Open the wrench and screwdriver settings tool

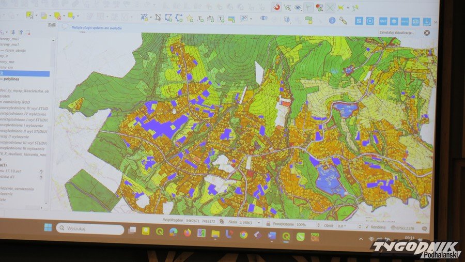(x=343, y=21)
